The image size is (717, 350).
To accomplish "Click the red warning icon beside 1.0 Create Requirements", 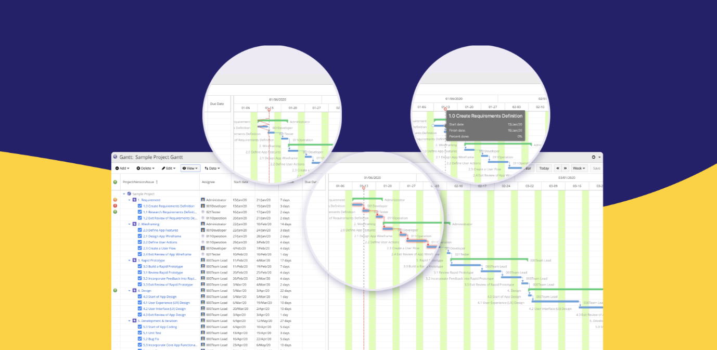I will 115,206.
